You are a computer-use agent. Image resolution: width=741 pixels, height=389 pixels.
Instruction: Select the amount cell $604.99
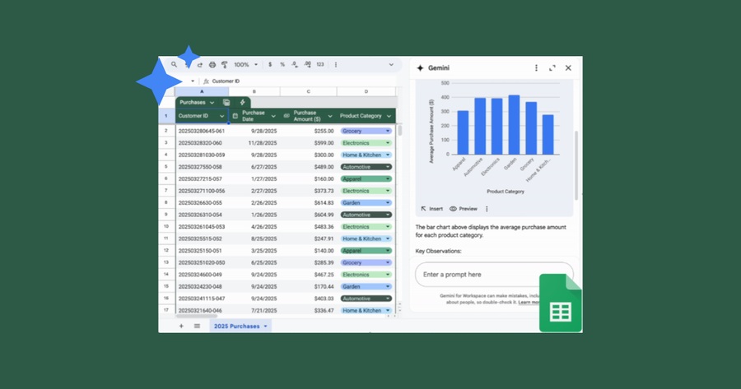coord(308,215)
